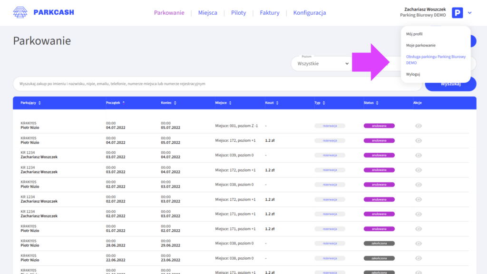Open eye icon for Zachariasz Miejsce 171 row
This screenshot has height=274, width=487.
419,214
